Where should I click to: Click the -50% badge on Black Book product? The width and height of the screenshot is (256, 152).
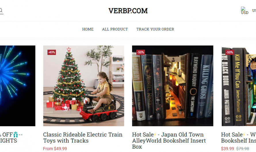pyautogui.click(x=229, y=52)
